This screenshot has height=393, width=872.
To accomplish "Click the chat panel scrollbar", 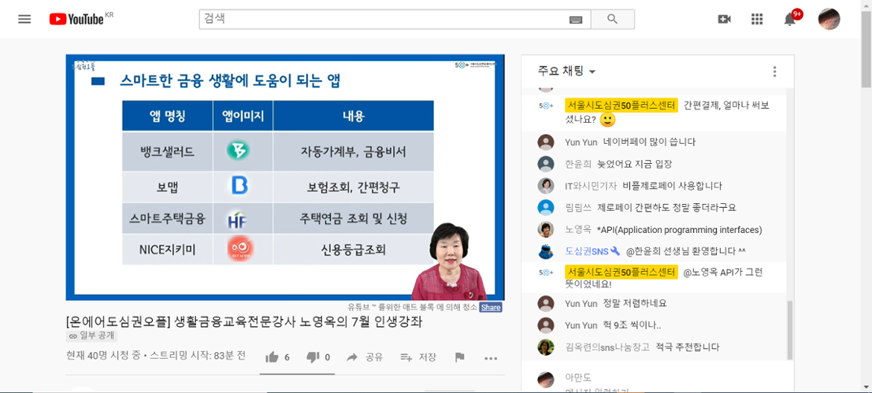I will coord(790,327).
